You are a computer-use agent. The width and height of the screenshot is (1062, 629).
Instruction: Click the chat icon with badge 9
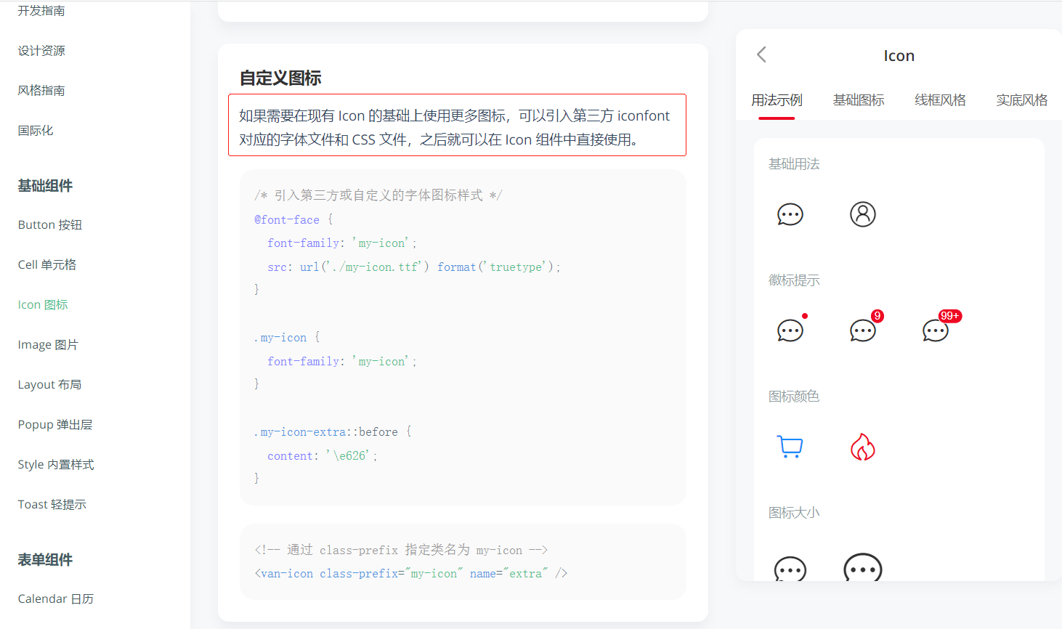863,330
